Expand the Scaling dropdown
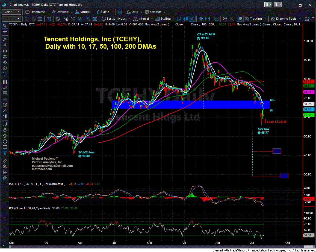 point(174,19)
